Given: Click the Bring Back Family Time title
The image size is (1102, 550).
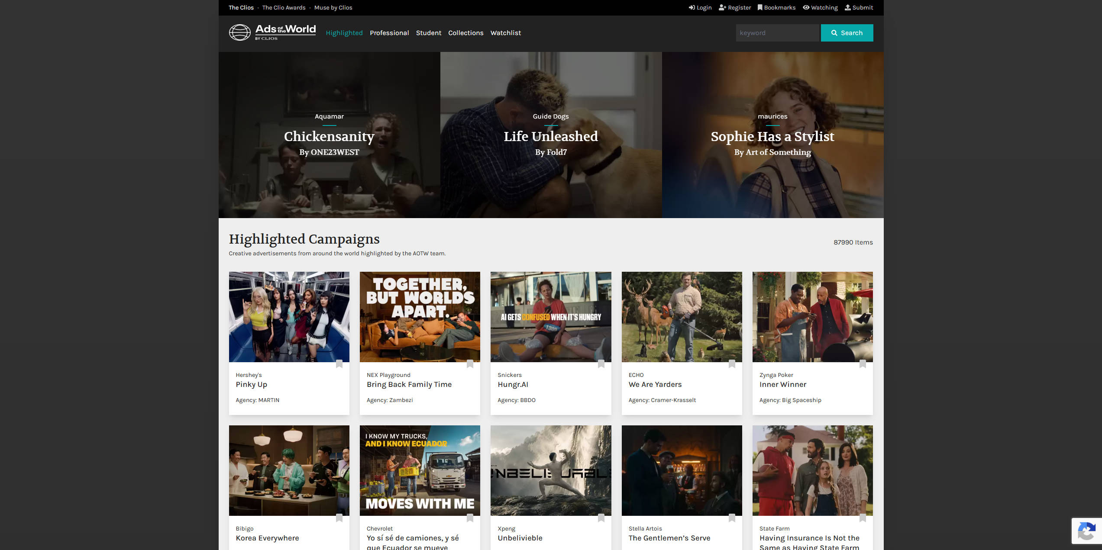Looking at the screenshot, I should tap(409, 384).
